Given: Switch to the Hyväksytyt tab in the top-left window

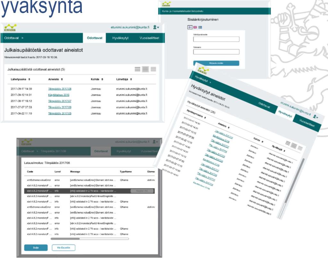Looking at the screenshot, I should tap(120, 38).
